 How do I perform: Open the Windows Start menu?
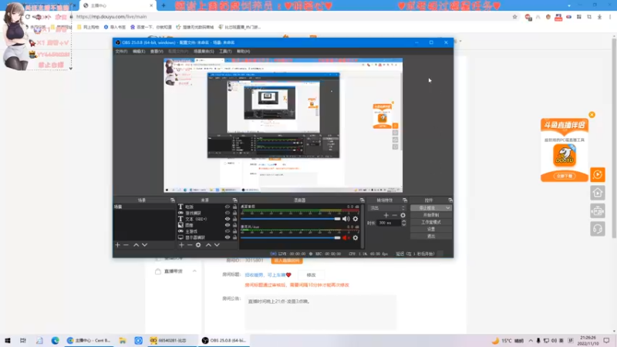point(8,340)
